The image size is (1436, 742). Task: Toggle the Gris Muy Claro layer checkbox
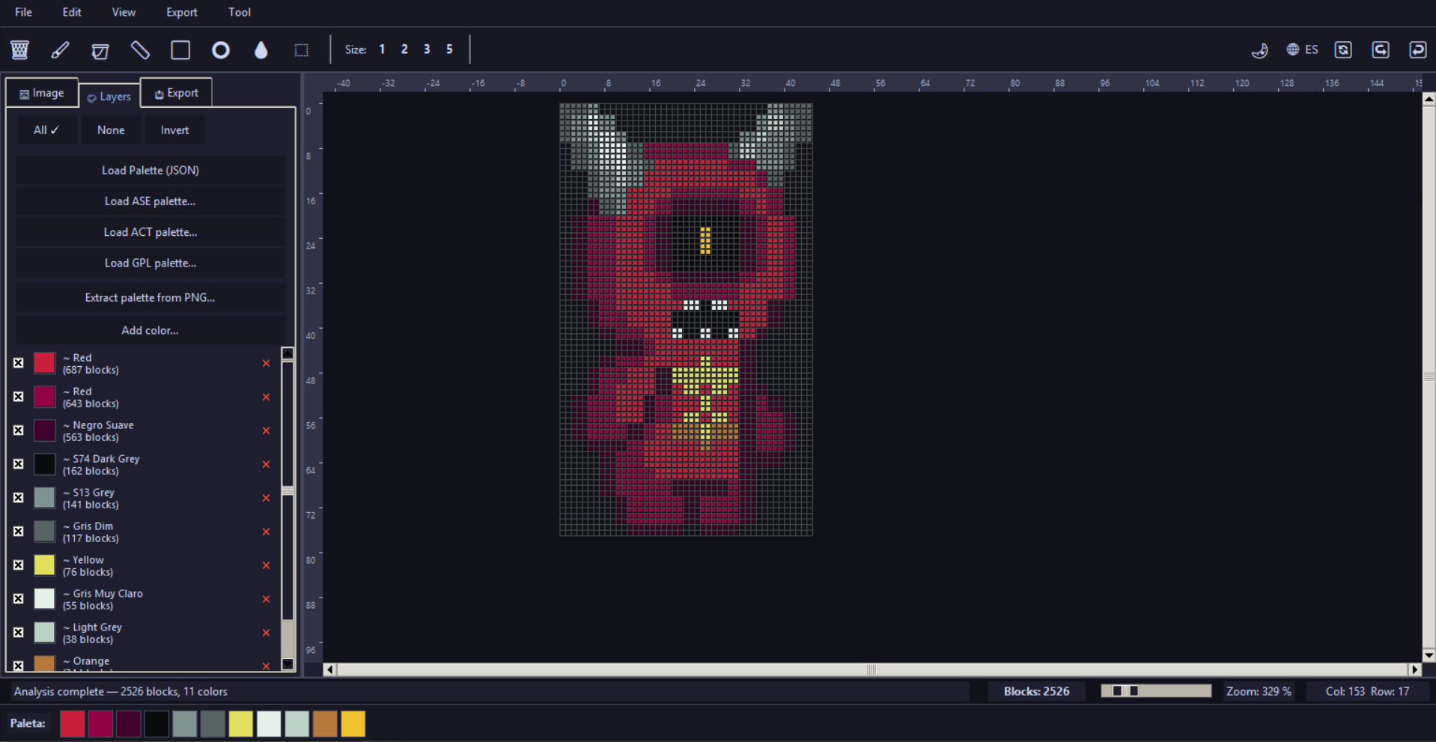(x=19, y=599)
